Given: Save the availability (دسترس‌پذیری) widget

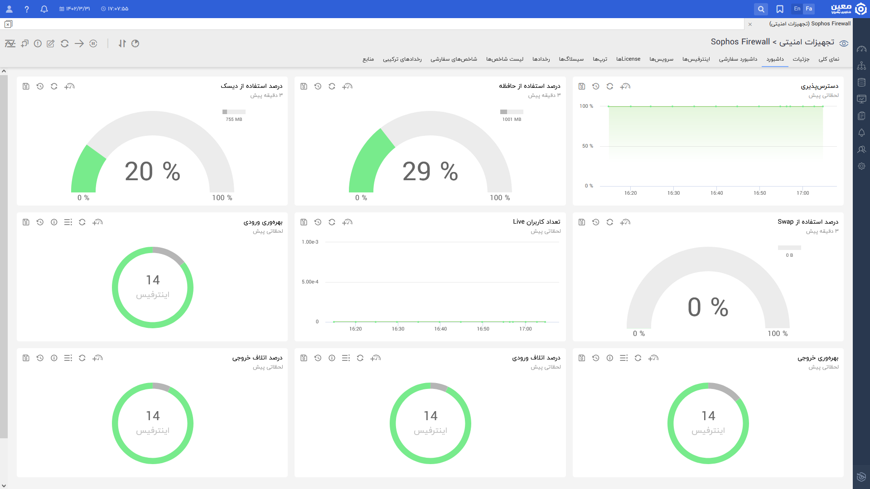Looking at the screenshot, I should [x=582, y=86].
